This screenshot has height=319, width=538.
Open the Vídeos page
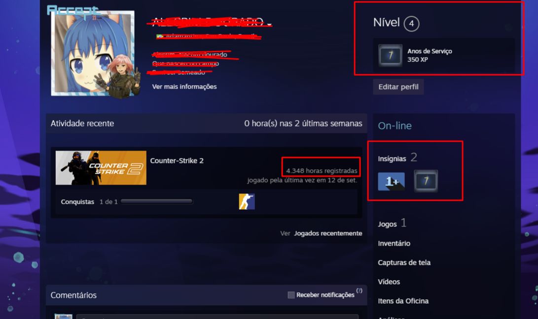389,282
